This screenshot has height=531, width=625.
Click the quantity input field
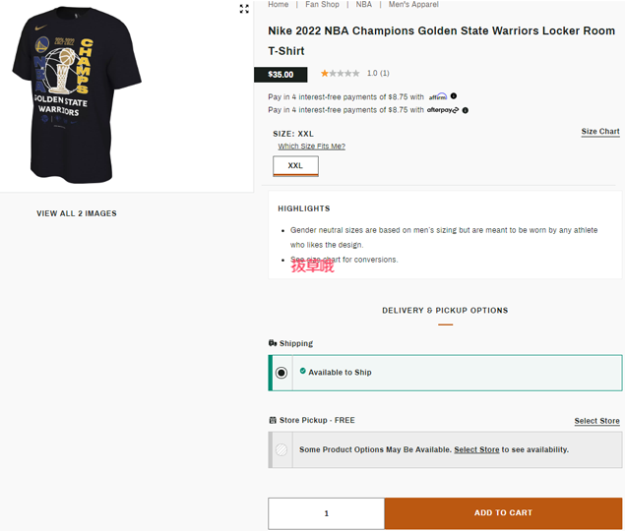327,513
